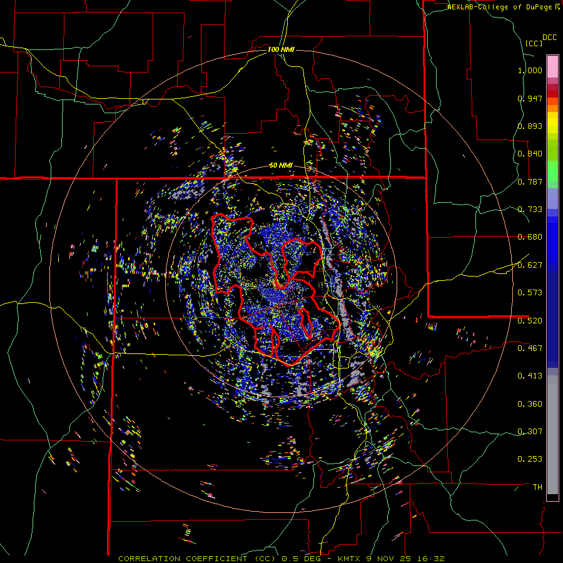Click the TH threshold legend label
The width and height of the screenshot is (563, 563).
point(537,487)
